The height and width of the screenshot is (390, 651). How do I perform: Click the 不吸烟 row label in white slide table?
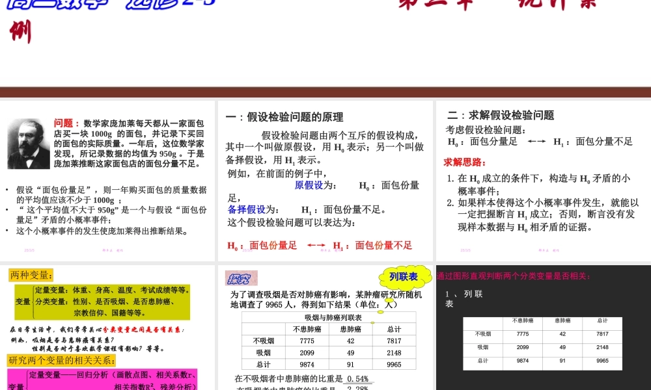tap(264, 341)
